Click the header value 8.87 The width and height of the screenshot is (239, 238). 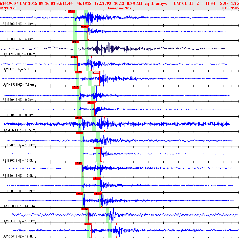[224, 3]
